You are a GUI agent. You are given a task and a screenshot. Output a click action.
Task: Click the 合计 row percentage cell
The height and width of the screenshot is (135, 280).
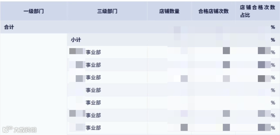(x=257, y=27)
